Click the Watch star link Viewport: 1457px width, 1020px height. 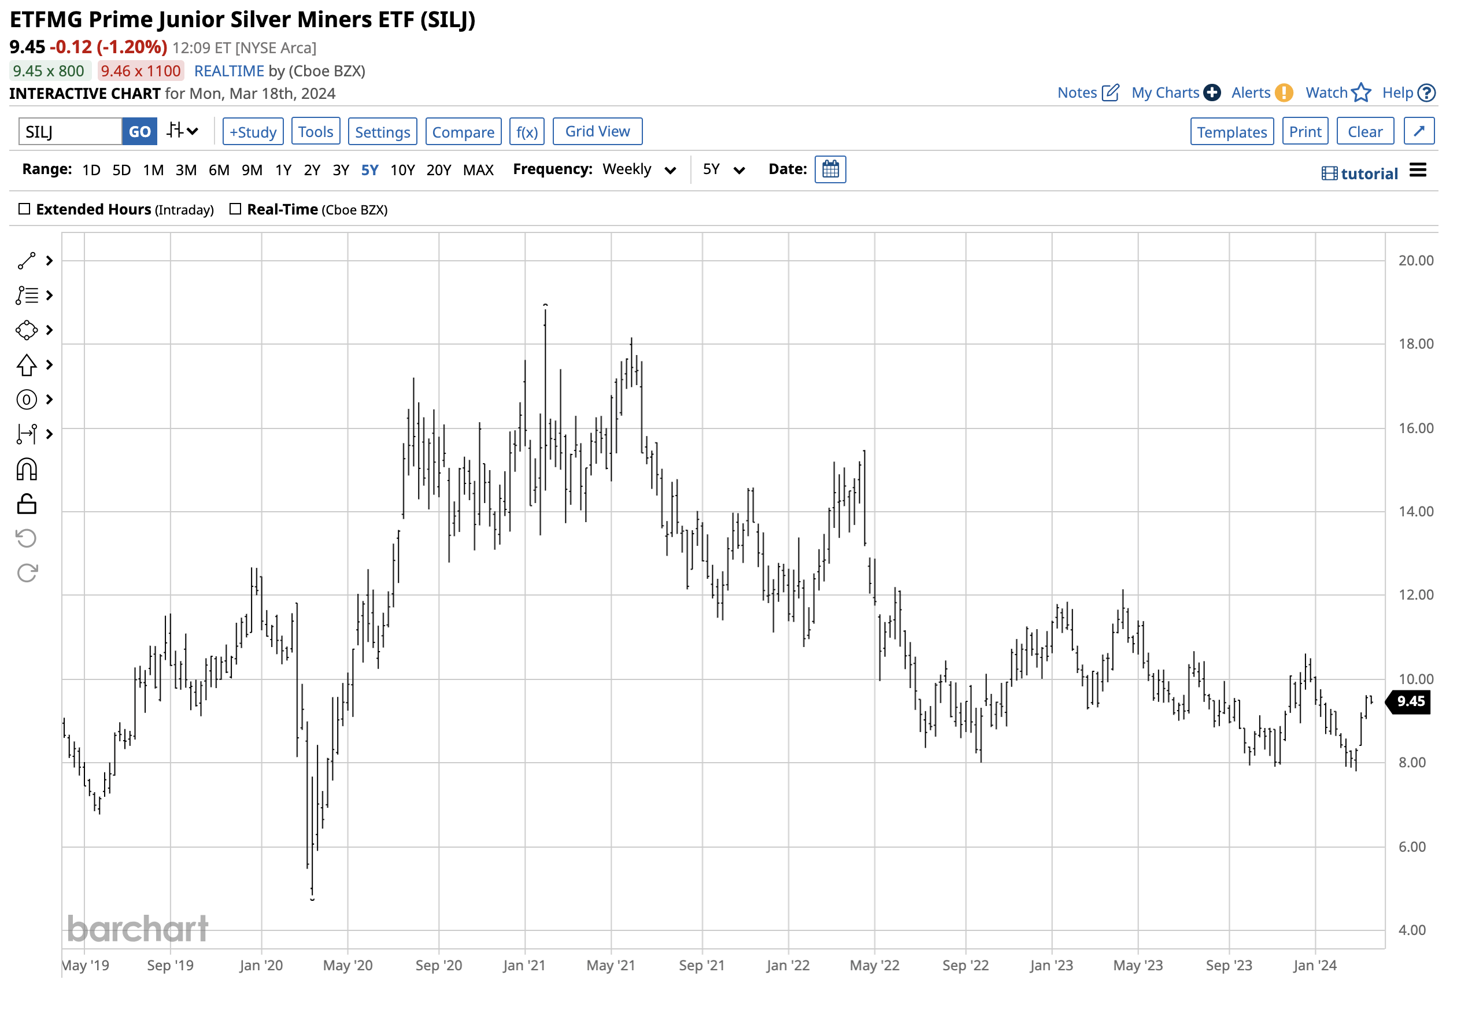point(1338,93)
